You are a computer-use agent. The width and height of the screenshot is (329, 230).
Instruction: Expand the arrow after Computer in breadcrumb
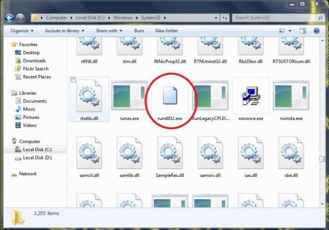(x=71, y=18)
